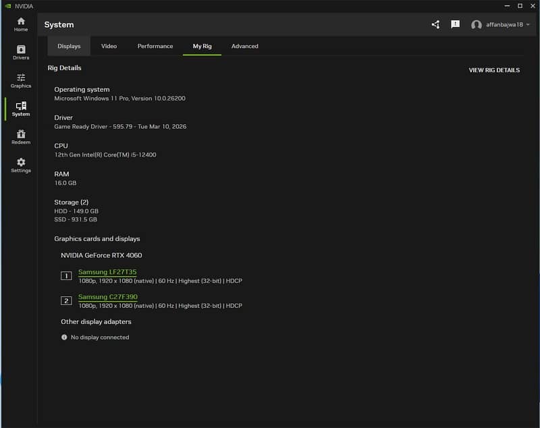Click display number 1 box icon

point(66,276)
